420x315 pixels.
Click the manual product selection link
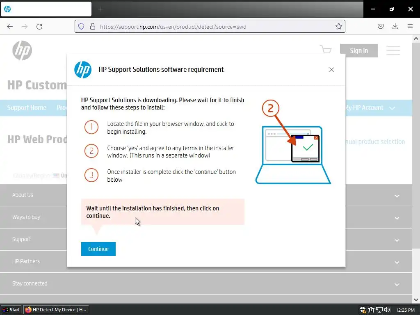(x=375, y=142)
